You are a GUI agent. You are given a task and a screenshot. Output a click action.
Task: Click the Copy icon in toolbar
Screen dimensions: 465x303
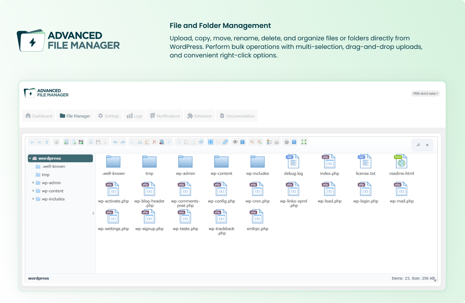pos(133,142)
